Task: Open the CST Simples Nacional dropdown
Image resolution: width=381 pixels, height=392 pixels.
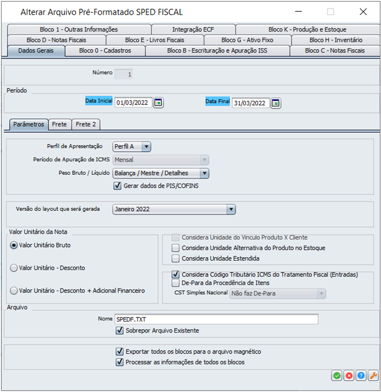Action: [278, 294]
